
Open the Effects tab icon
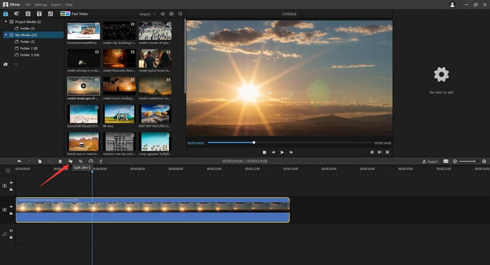click(x=17, y=13)
